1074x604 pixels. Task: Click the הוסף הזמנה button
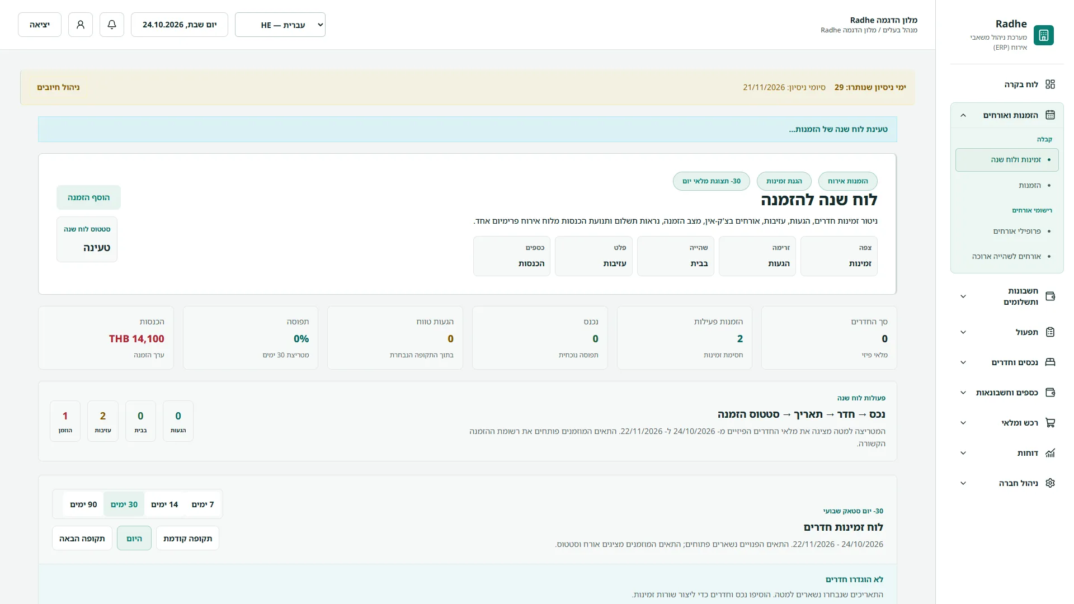pos(88,197)
